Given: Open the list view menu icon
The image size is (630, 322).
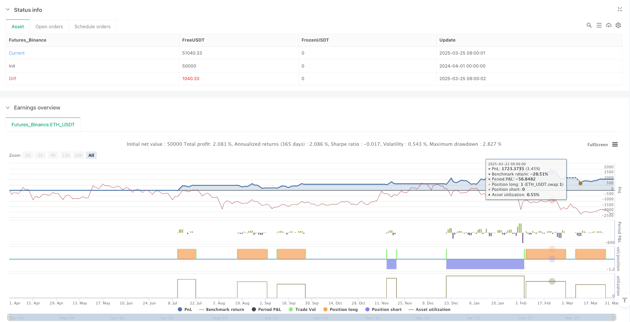Looking at the screenshot, I should point(599,25).
